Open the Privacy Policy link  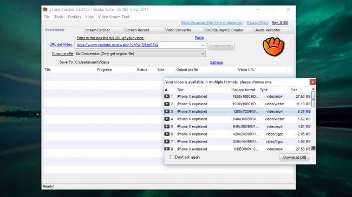(x=257, y=23)
